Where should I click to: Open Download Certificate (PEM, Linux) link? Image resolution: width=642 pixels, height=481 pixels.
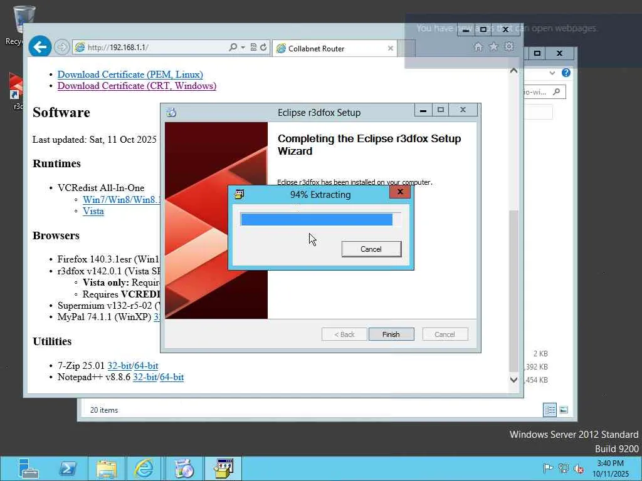click(130, 75)
